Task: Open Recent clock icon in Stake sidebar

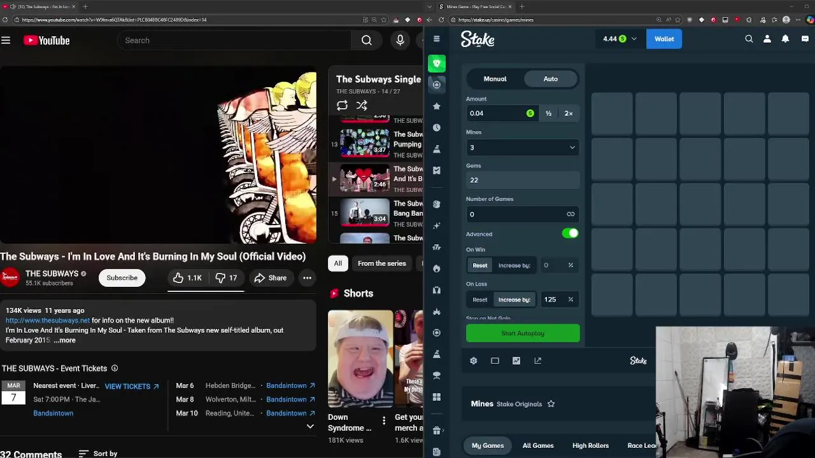Action: (437, 127)
